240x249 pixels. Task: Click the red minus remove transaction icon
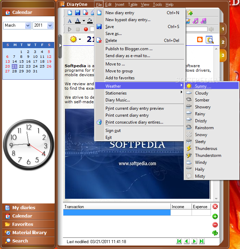215,225
